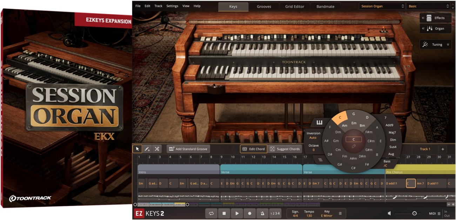Open the Track menu
This screenshot has width=456, height=220.
click(158, 6)
